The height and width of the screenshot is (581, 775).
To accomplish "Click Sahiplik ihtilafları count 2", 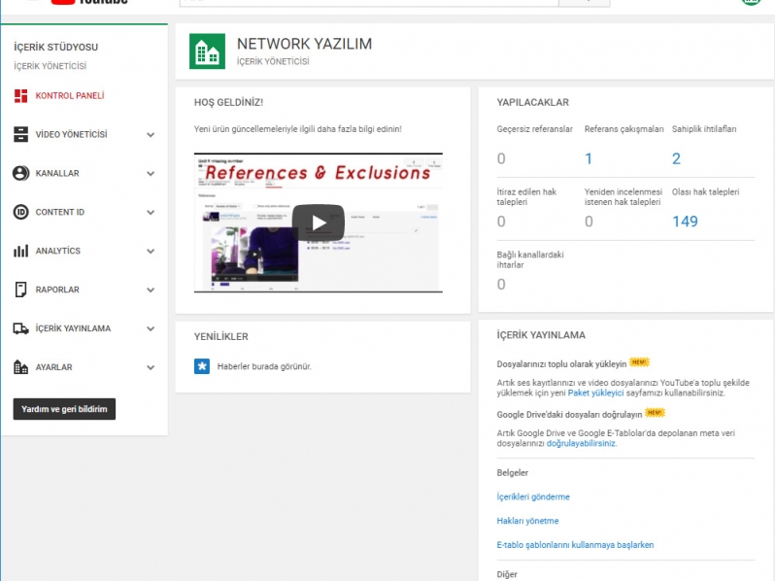I will [676, 158].
